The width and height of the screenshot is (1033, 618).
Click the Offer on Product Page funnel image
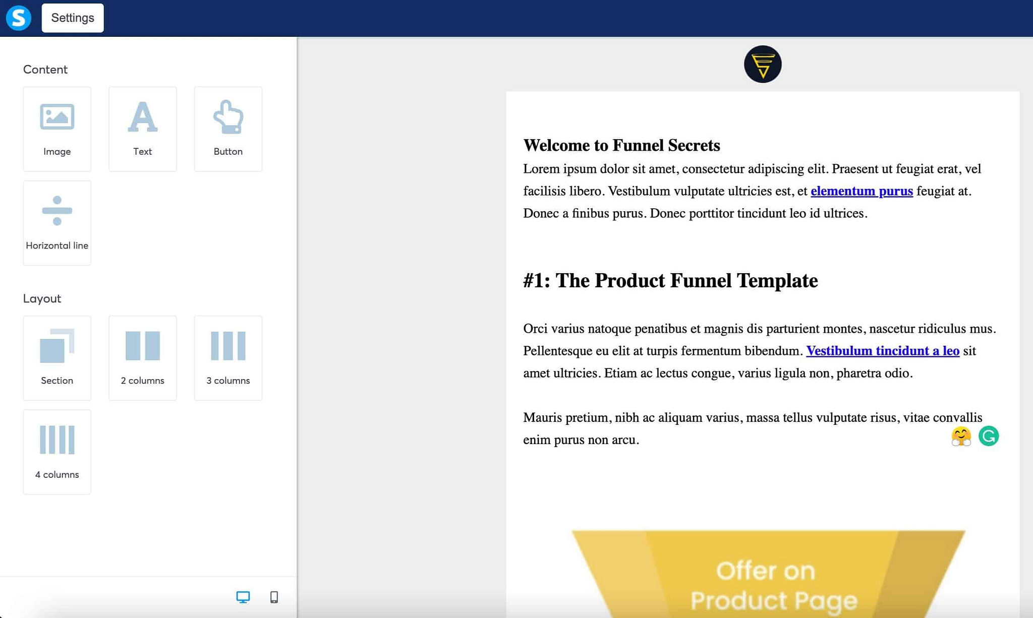click(768, 574)
